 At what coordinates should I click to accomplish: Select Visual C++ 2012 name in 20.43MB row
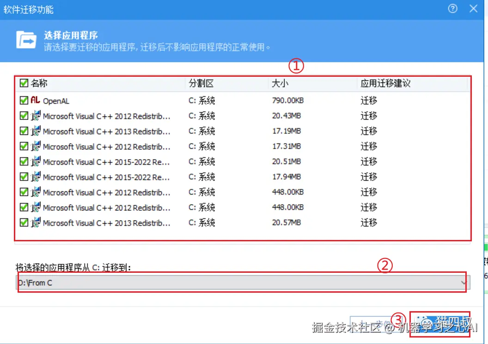(106, 116)
